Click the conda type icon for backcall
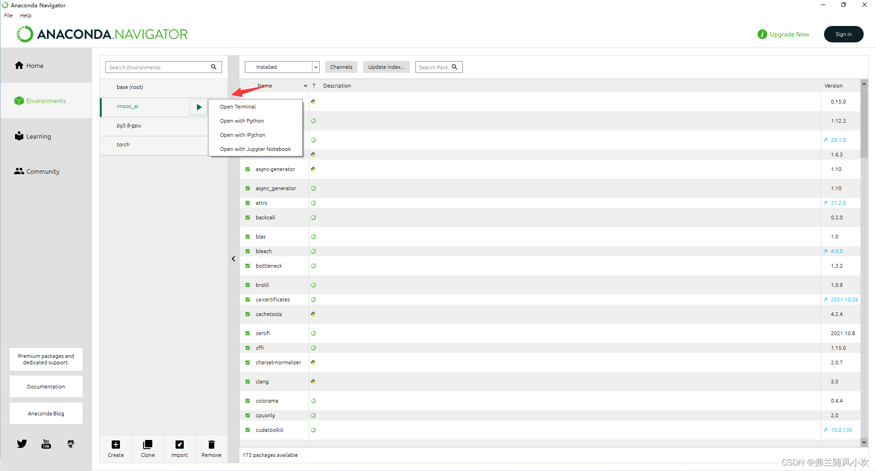Viewport: 876px width, 471px height. click(x=313, y=217)
